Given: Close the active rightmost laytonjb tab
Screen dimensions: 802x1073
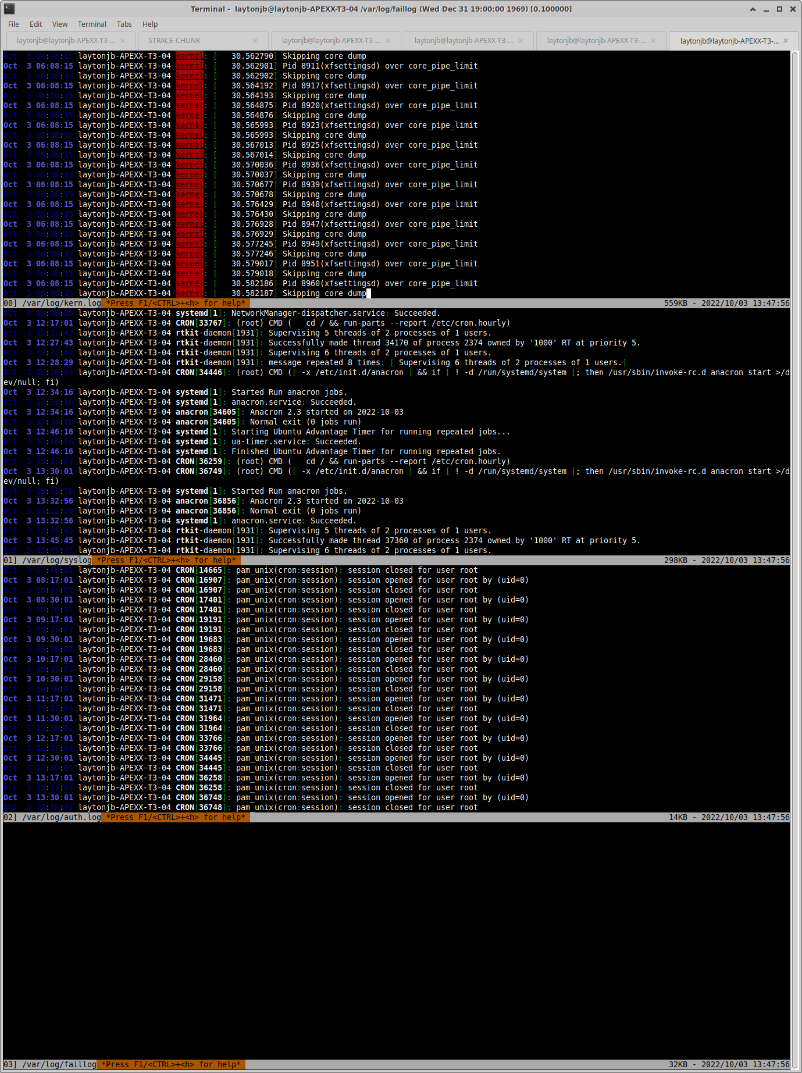Looking at the screenshot, I should coord(786,41).
